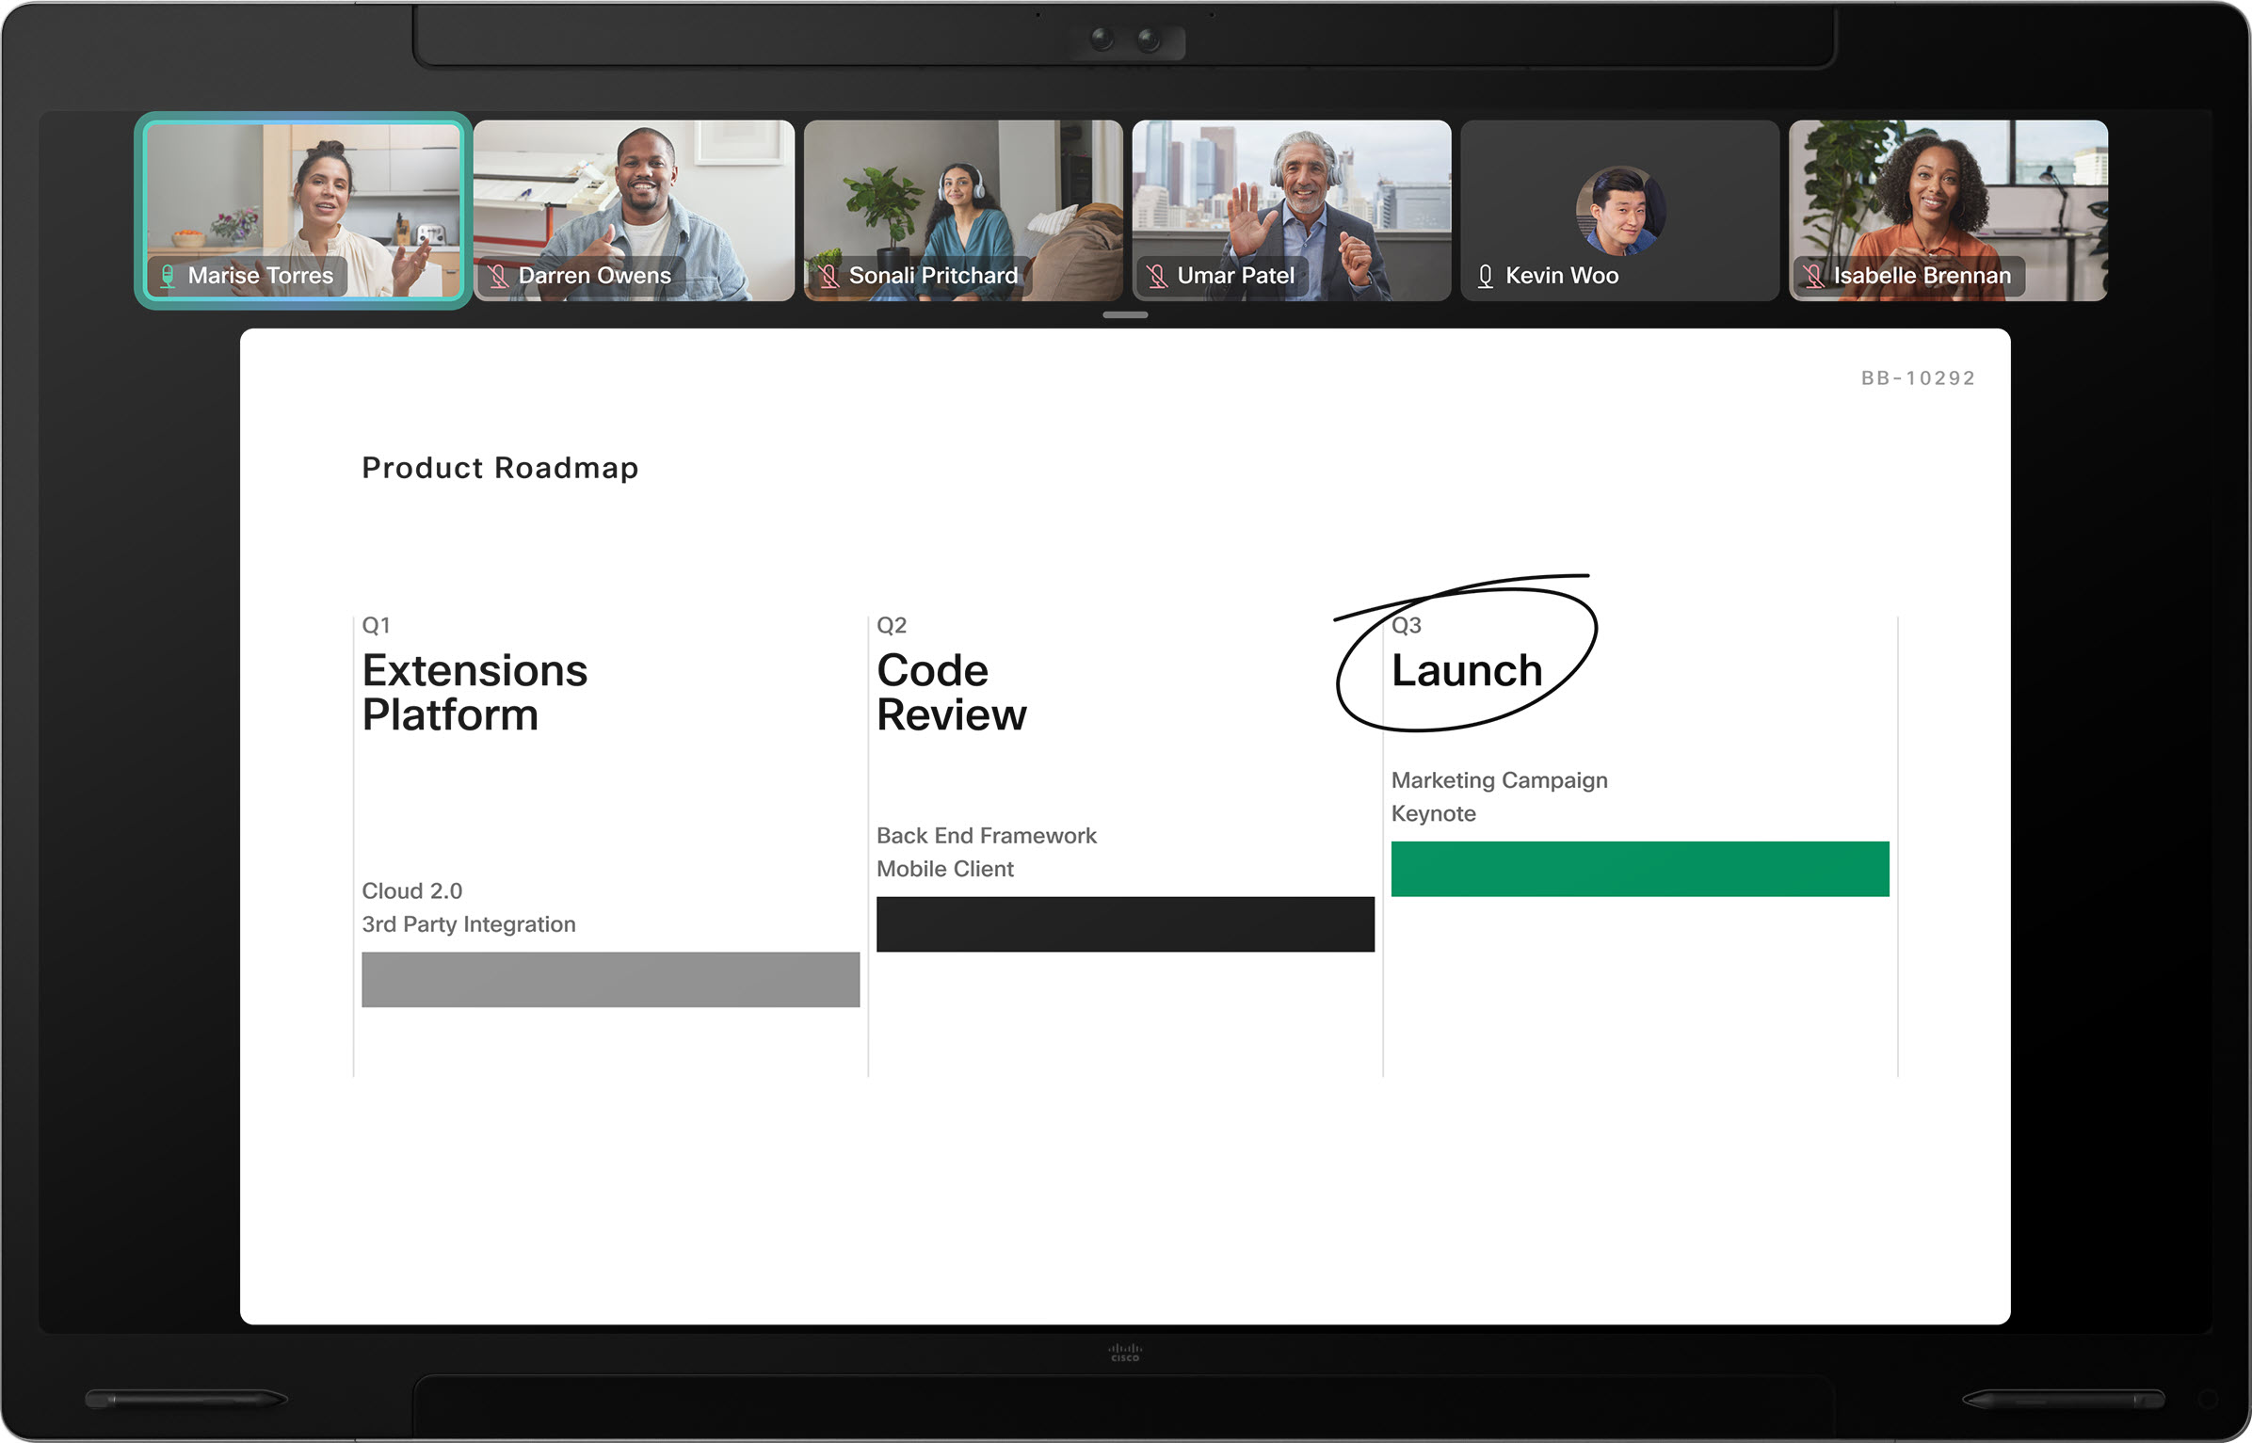The height and width of the screenshot is (1443, 2252).
Task: Select Marise Torres video thumbnail
Action: tap(303, 211)
